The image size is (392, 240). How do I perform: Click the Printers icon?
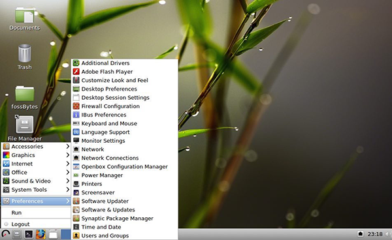(x=76, y=184)
